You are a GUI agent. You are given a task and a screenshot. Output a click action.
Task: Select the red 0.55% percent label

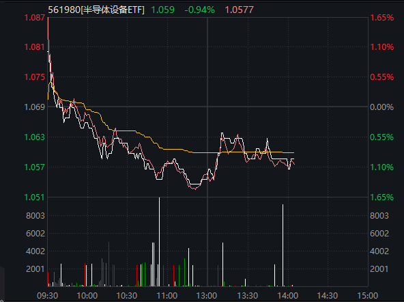coord(382,77)
